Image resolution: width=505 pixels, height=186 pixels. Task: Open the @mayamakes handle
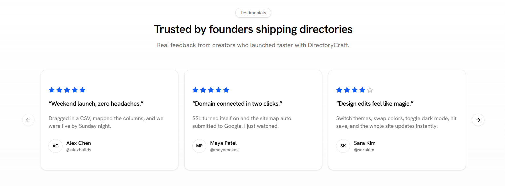(224, 150)
